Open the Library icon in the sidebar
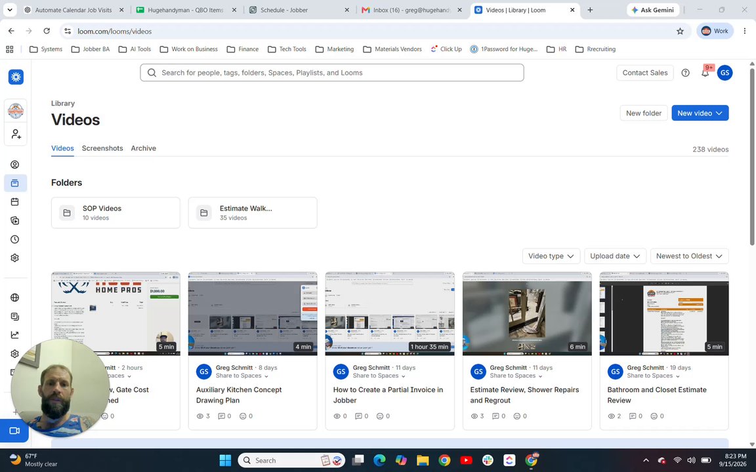Screen dimensions: 756x472 [15, 183]
